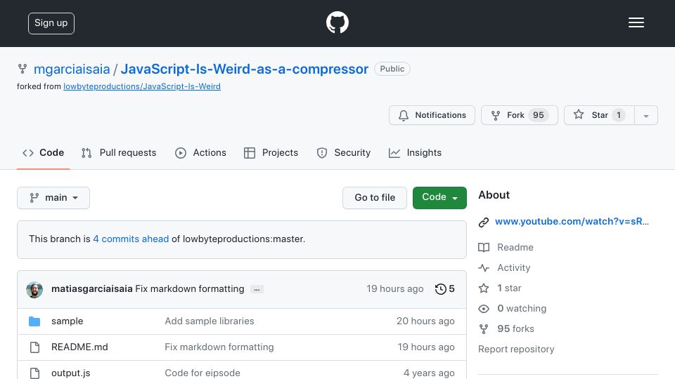
Task: Open the main branch selector dropdown
Action: 53,198
